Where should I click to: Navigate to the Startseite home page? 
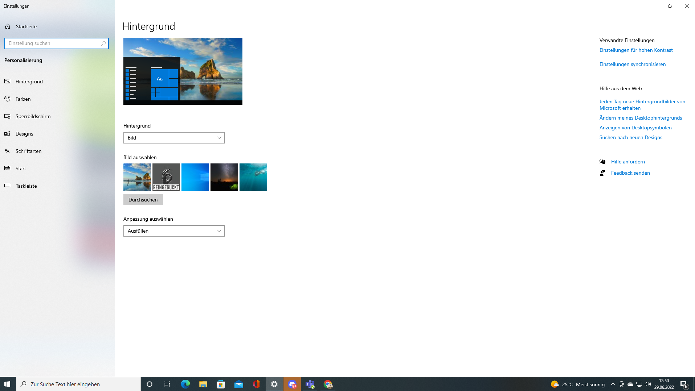tap(25, 26)
